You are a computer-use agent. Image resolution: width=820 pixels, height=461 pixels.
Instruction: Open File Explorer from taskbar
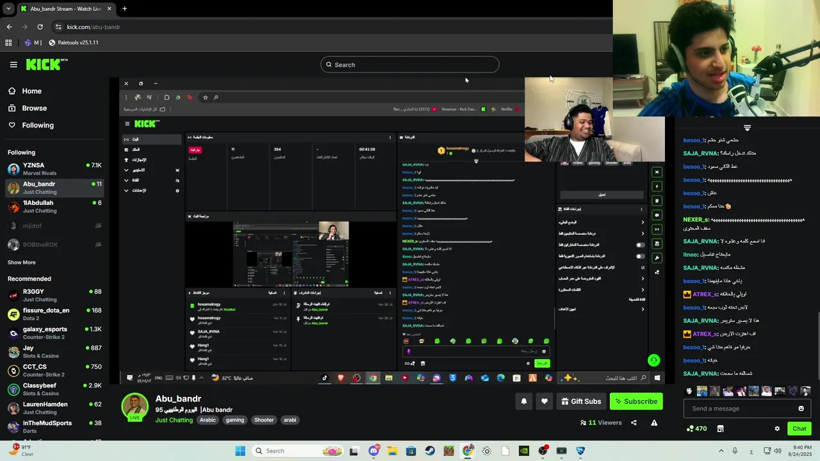point(392,451)
